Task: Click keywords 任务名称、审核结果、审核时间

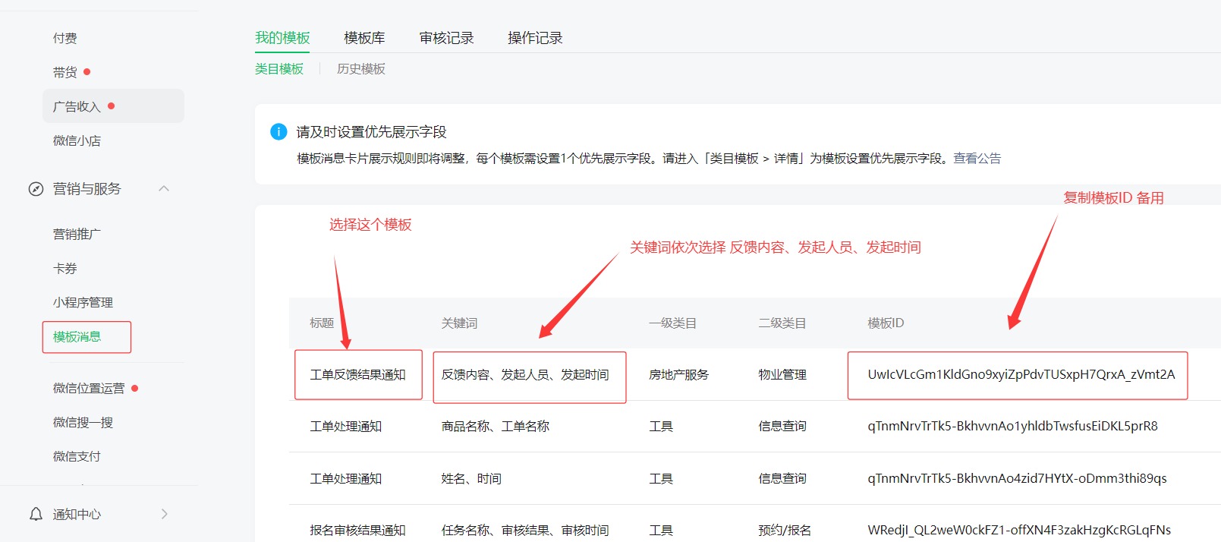Action: [x=525, y=530]
